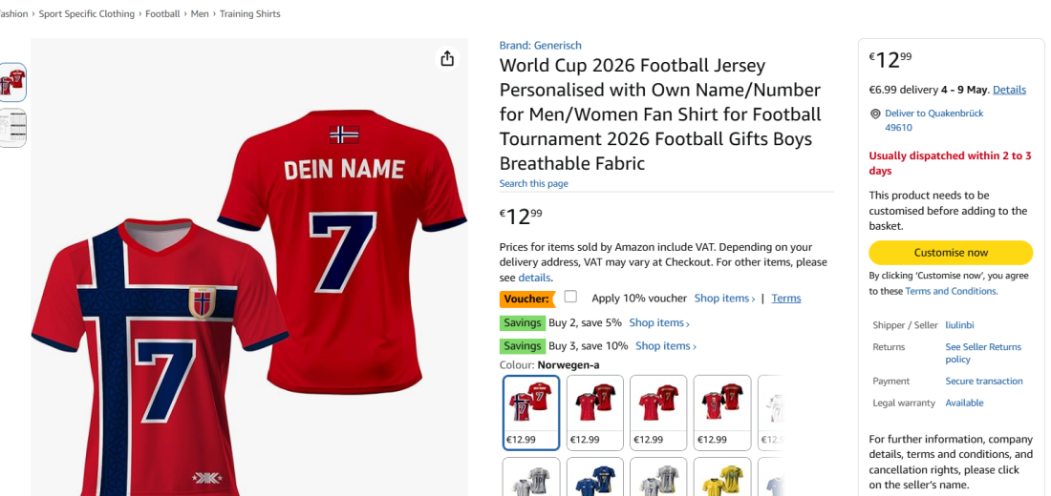
Task: Tick the Apply 10% voucher checkbox
Action: 570,297
